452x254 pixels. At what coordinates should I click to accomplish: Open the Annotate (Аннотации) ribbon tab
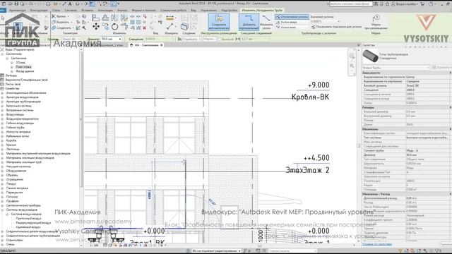105,11
